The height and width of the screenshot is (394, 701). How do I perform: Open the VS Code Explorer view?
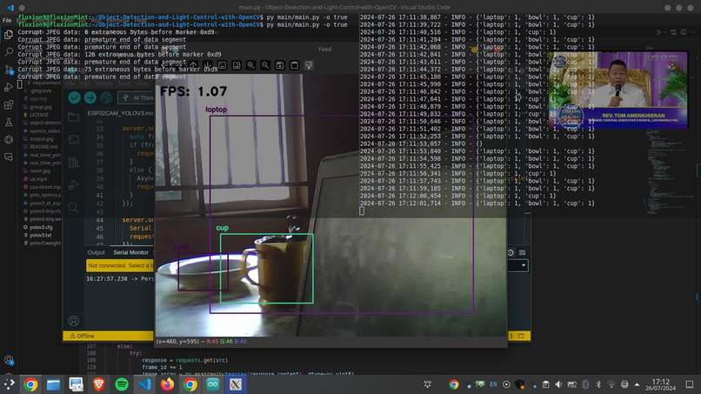9,35
